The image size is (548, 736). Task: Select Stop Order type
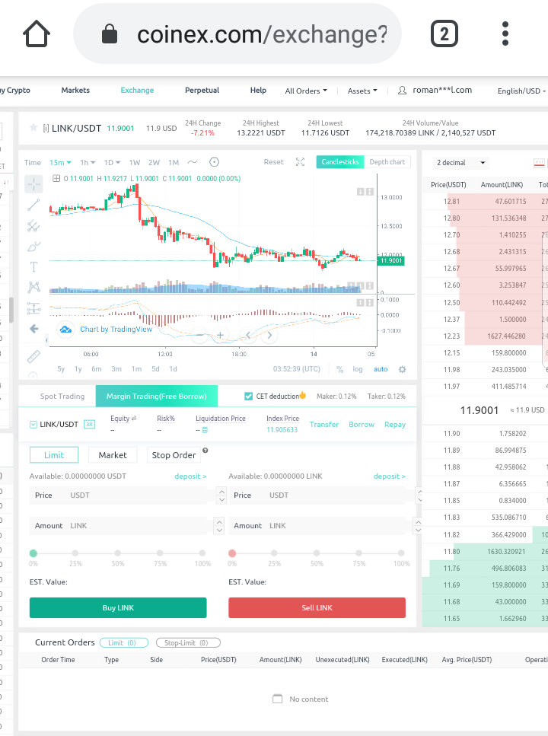[174, 455]
